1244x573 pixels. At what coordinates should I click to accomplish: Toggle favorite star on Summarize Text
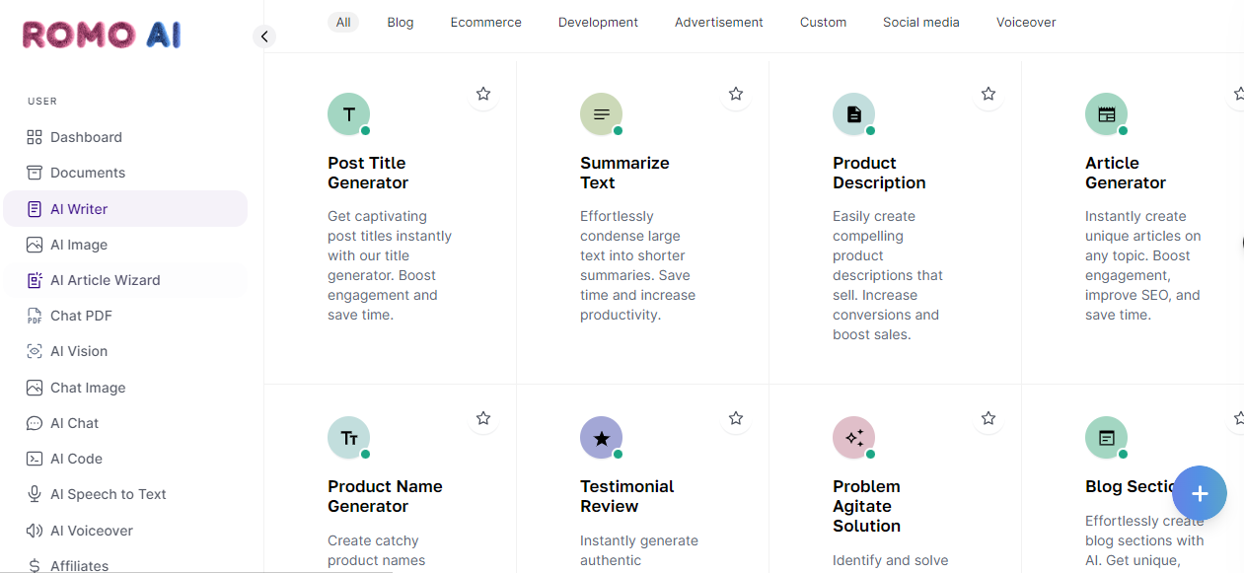coord(736,94)
